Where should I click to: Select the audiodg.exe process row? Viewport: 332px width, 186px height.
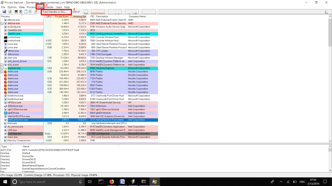[79, 27]
